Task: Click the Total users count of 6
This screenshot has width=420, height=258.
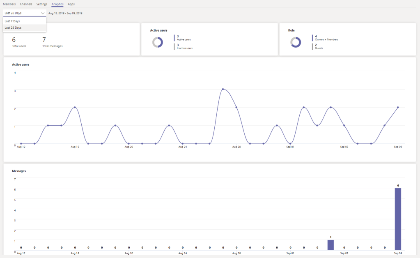Action: [14, 40]
